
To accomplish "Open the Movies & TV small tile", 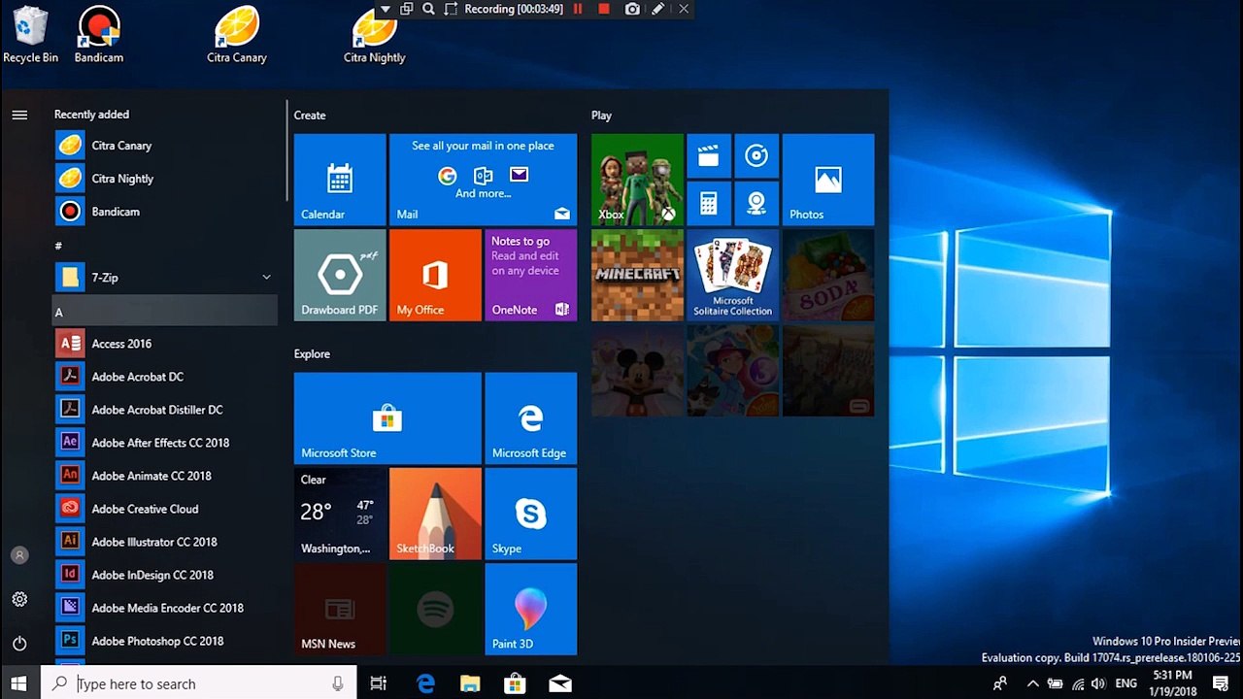I will [x=709, y=155].
